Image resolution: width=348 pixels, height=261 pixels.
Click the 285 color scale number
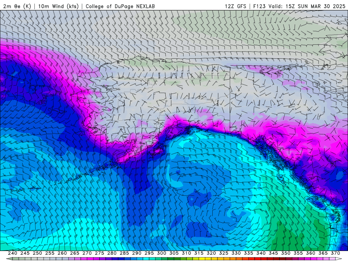tap(124, 253)
